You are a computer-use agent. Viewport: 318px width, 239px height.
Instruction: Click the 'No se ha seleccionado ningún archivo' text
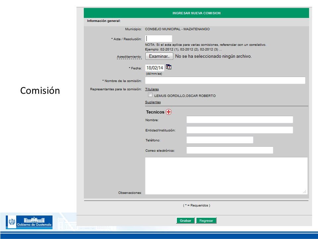pos(213,56)
